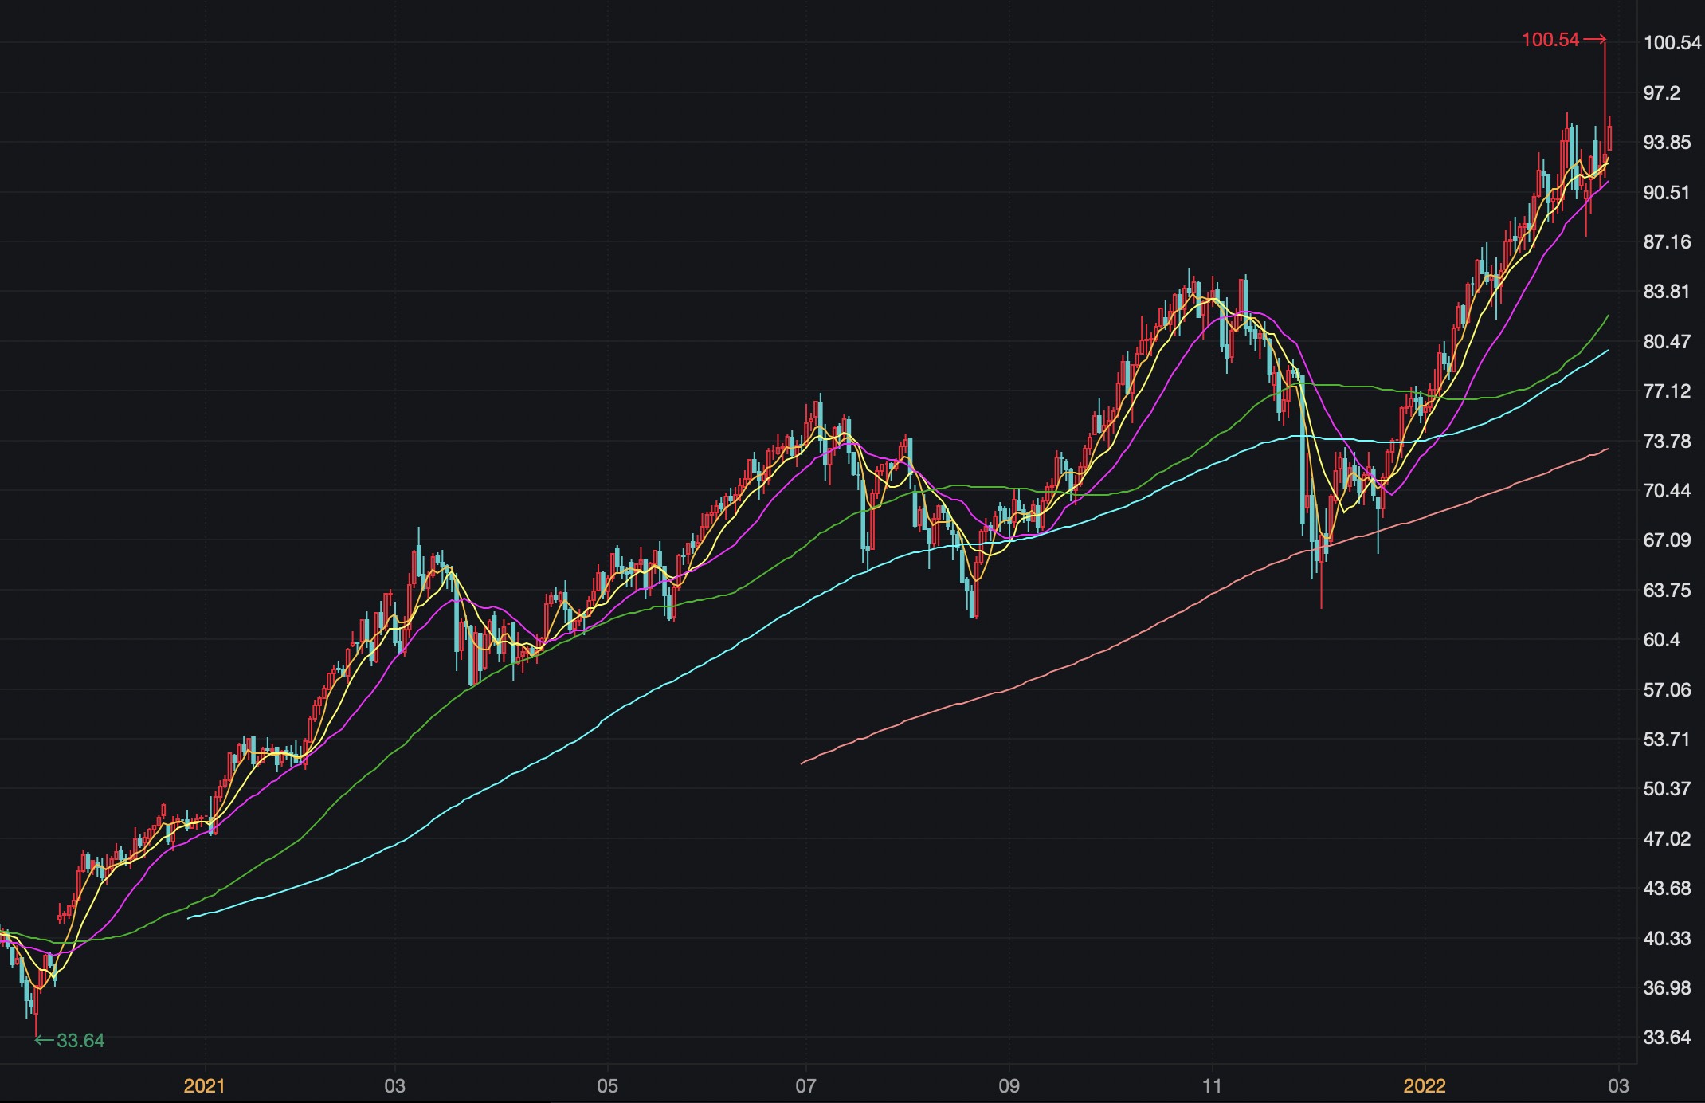Click the left start of cyan moving average line
Image resolution: width=1705 pixels, height=1103 pixels.
pyautogui.click(x=190, y=918)
